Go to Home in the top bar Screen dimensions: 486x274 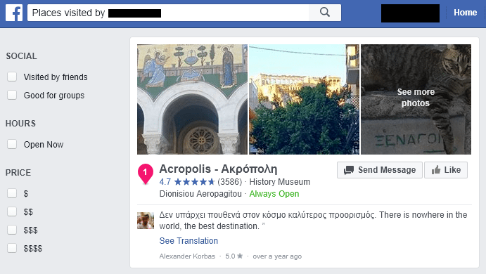coord(465,13)
